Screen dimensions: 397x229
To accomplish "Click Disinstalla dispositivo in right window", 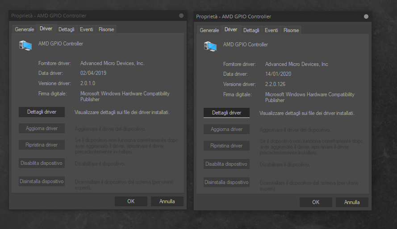I will click(226, 182).
